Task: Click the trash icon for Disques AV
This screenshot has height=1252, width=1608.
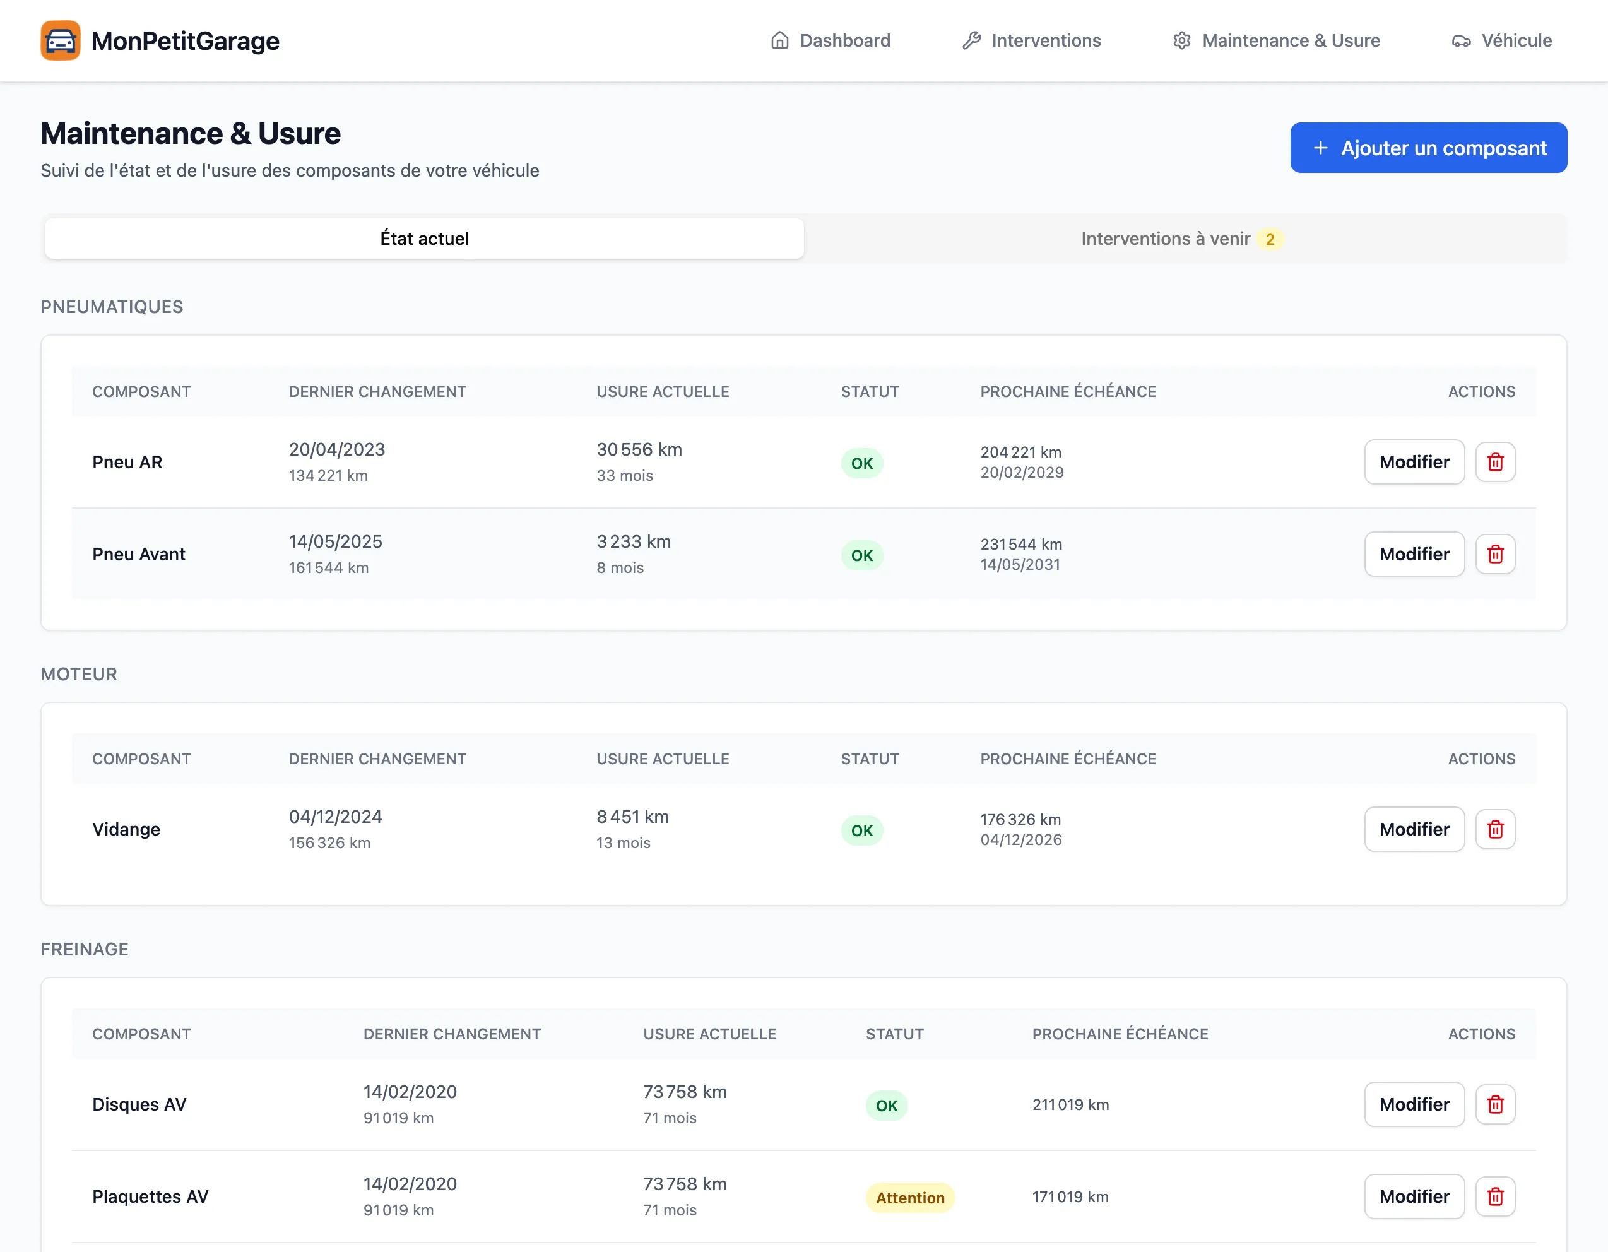Action: pyautogui.click(x=1494, y=1104)
